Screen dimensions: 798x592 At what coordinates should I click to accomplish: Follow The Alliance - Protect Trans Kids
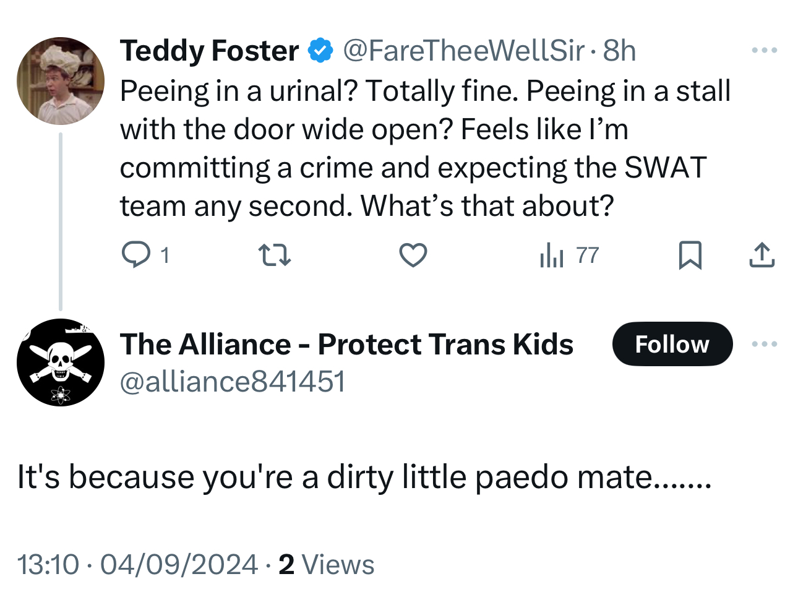pyautogui.click(x=672, y=344)
